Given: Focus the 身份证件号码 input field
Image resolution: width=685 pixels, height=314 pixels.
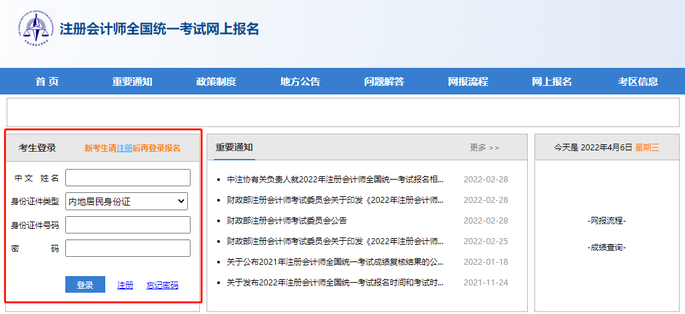Looking at the screenshot, I should [x=127, y=225].
